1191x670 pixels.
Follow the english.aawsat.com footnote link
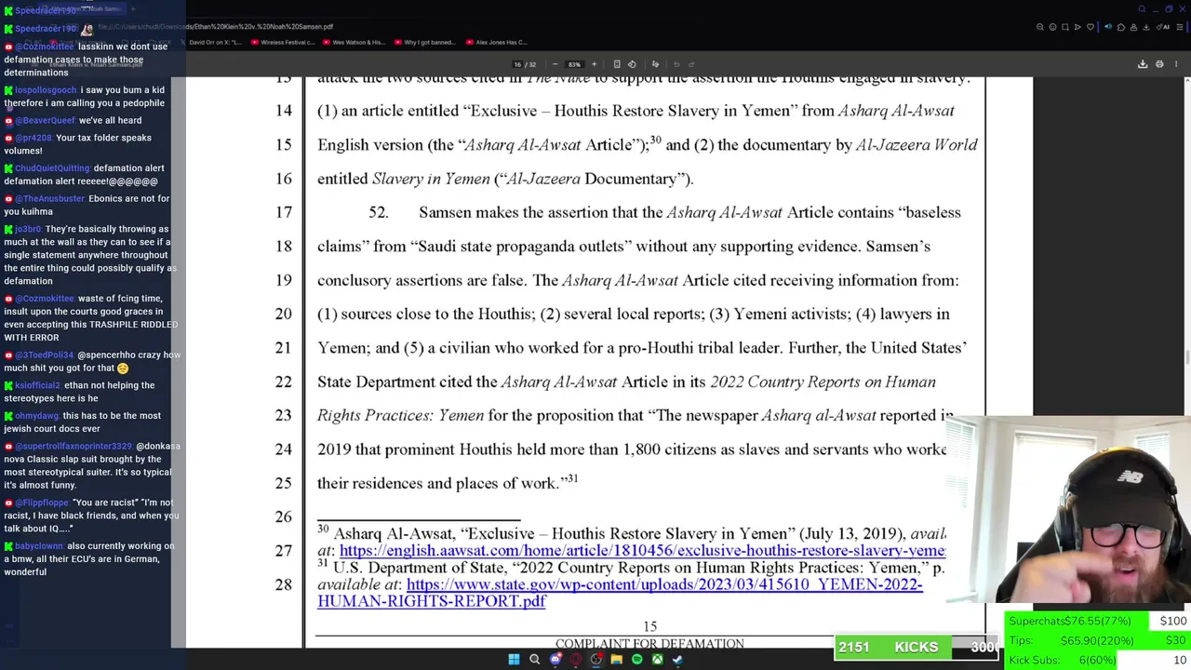click(642, 551)
